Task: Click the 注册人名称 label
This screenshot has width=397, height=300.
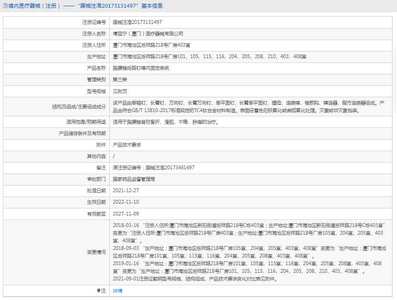Action: click(94, 34)
